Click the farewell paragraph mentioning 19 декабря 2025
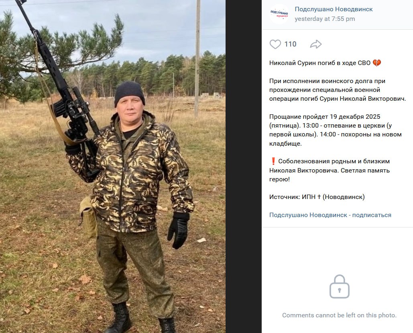Screen dimensions: 413x333 tap(335, 130)
